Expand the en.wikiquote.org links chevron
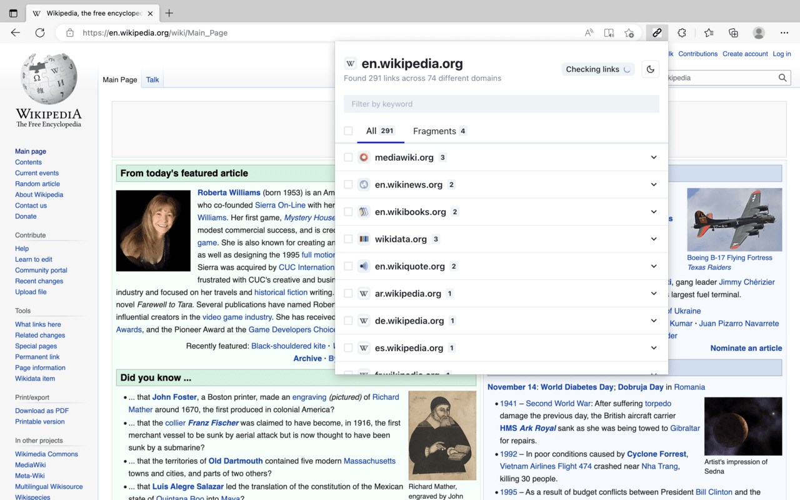800x500 pixels. pos(654,266)
